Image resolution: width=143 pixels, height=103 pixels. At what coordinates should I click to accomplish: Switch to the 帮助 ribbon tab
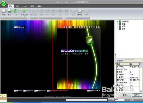[x=39, y=6]
